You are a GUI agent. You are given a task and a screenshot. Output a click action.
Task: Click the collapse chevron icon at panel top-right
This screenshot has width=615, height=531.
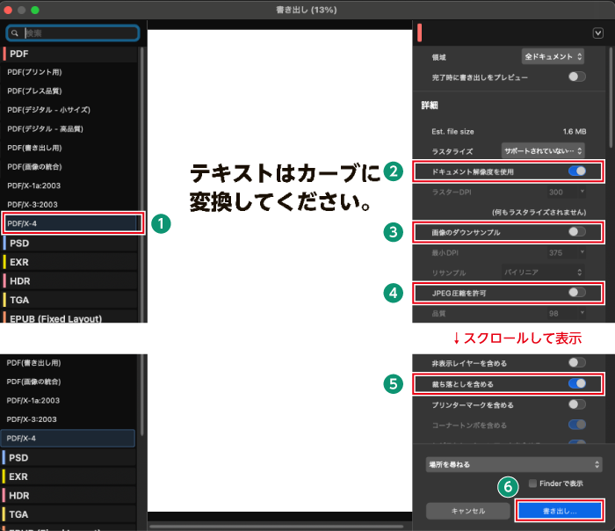click(597, 33)
